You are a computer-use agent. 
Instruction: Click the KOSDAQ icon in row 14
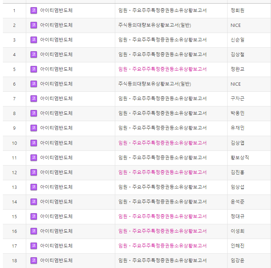(x=34, y=201)
